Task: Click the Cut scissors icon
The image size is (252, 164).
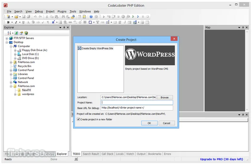Action: tap(47, 17)
